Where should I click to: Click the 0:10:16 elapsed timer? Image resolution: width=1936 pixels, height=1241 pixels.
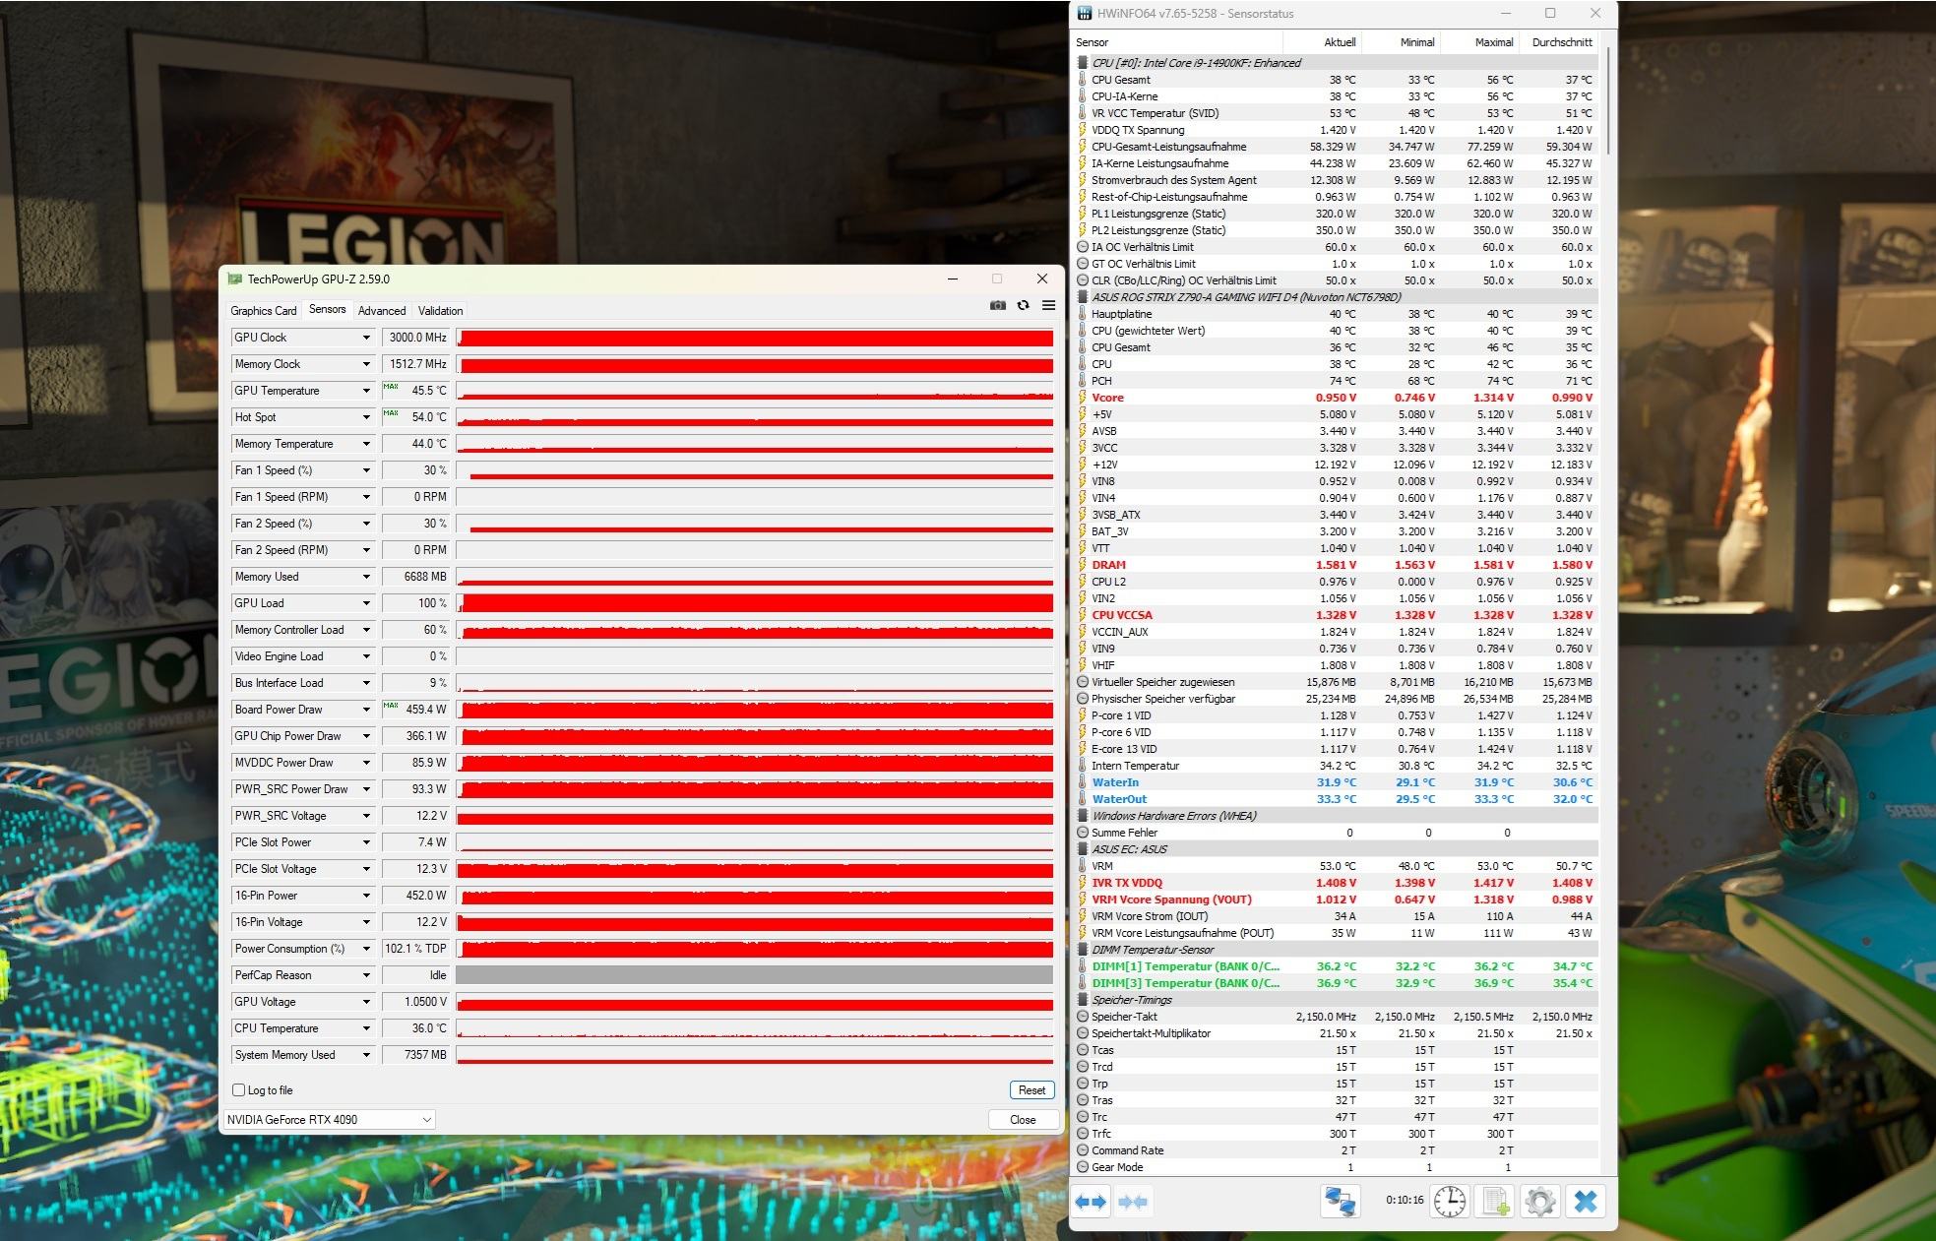coord(1405,1201)
